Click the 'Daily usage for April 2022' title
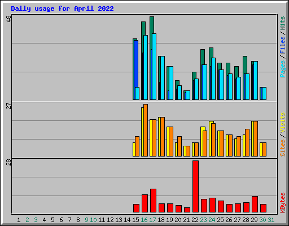The width and height of the screenshot is (289, 226). click(62, 8)
